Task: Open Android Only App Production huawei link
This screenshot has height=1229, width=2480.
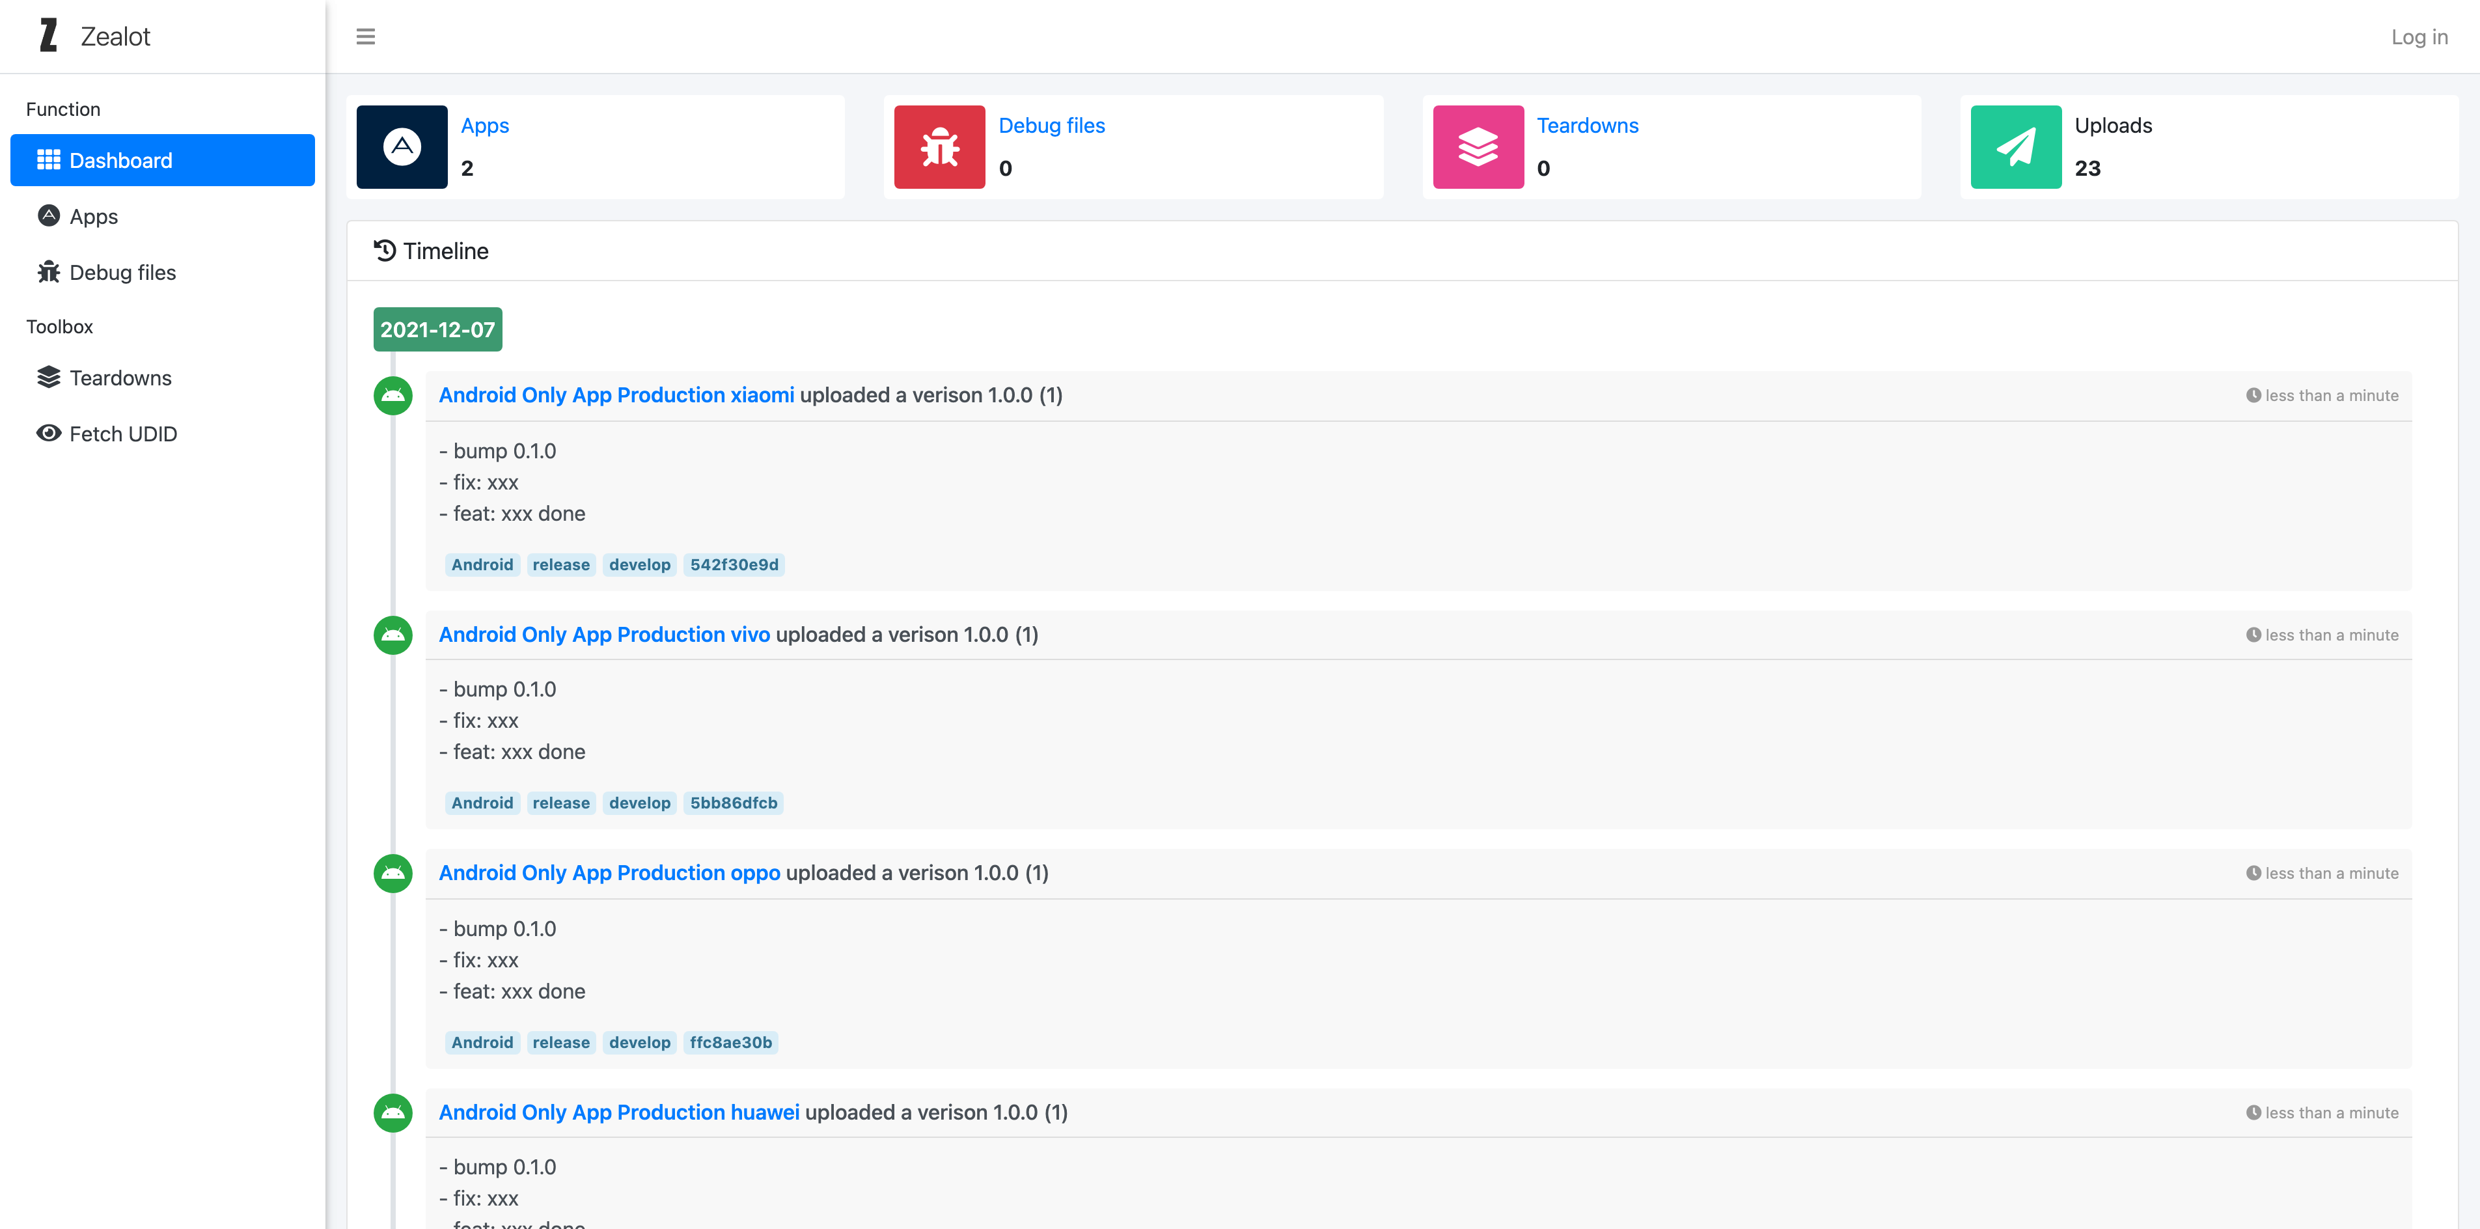Action: [x=619, y=1112]
